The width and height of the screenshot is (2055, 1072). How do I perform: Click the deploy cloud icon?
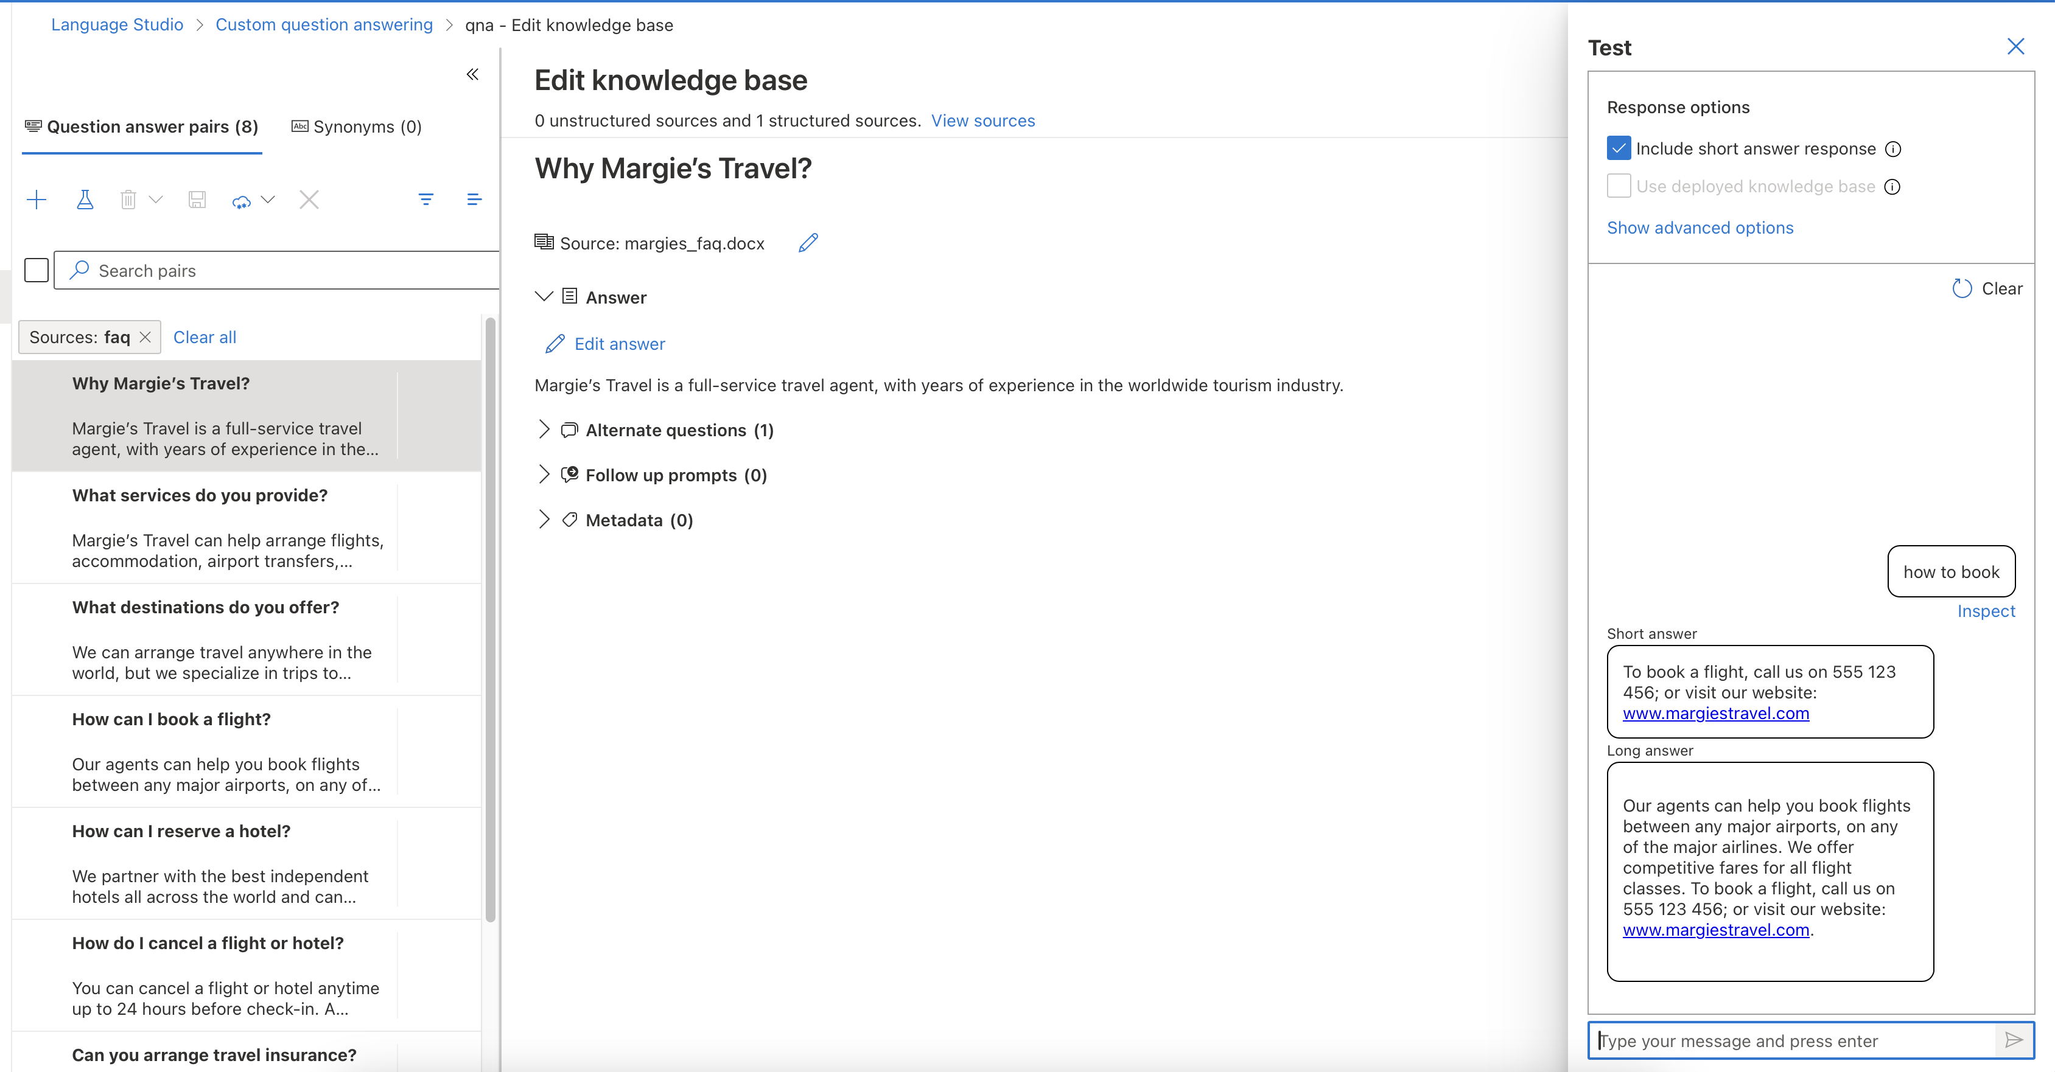point(241,201)
